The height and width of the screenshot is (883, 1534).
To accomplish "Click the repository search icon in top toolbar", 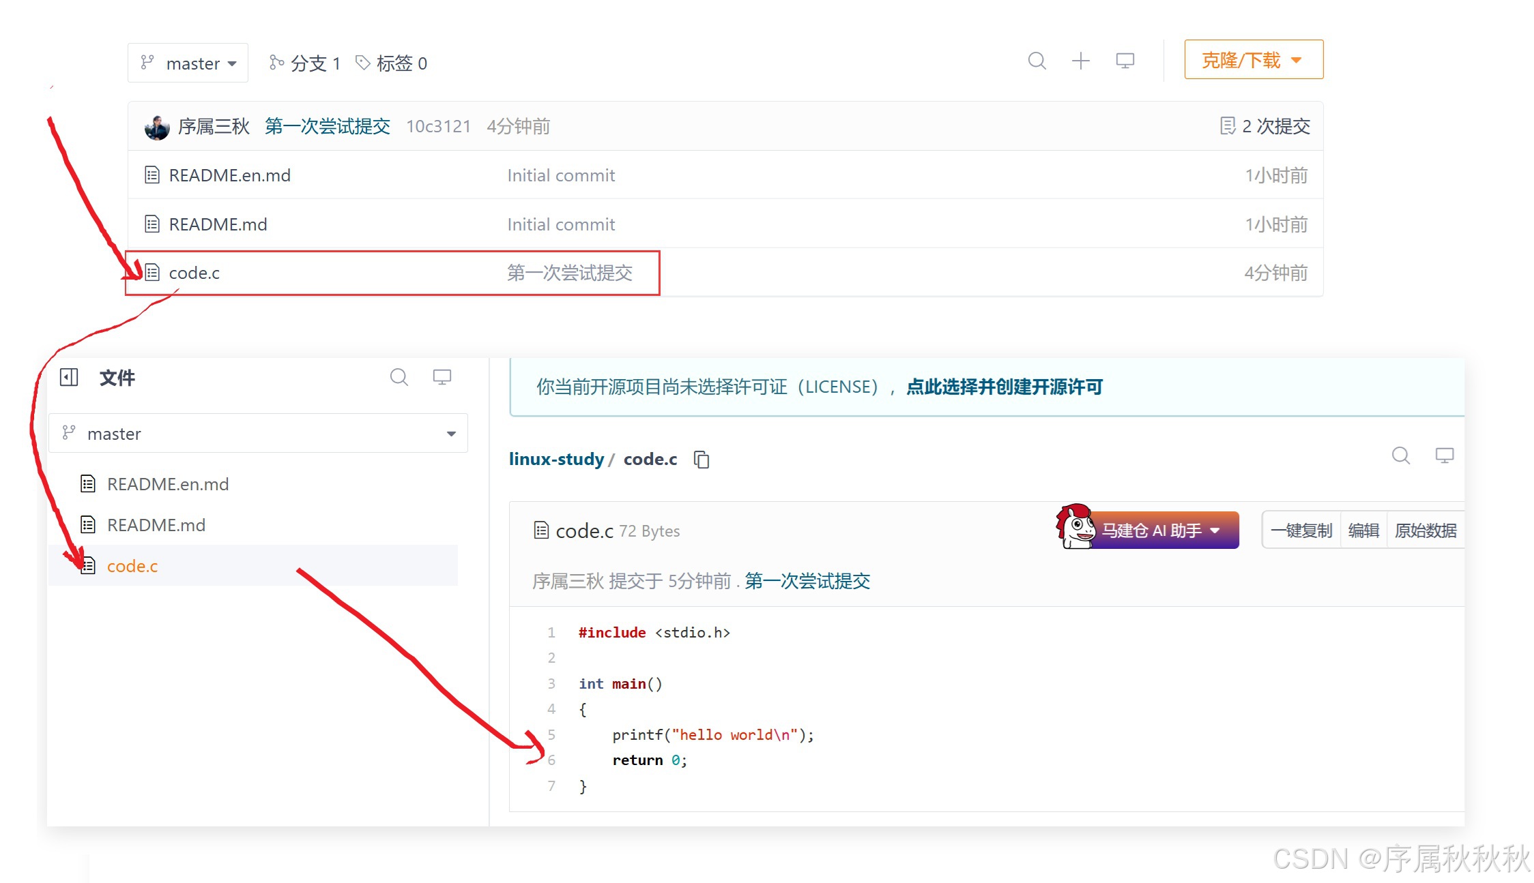I will [1037, 60].
